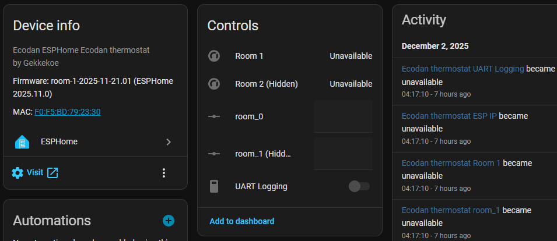Click the UART Logging remote icon

[214, 186]
